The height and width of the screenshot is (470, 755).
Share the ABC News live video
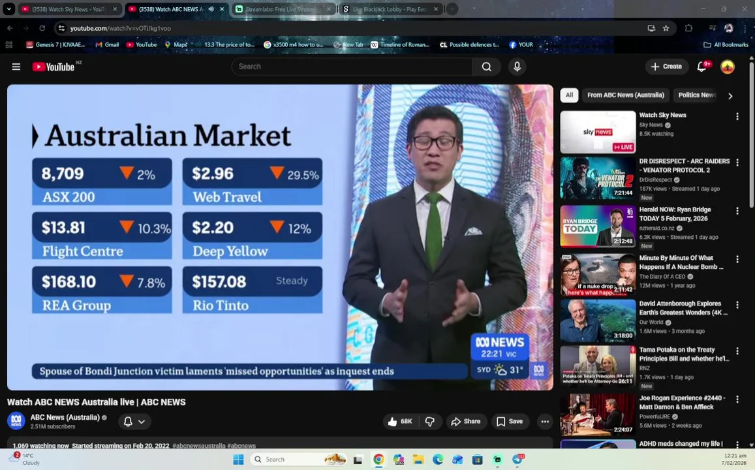pos(465,421)
